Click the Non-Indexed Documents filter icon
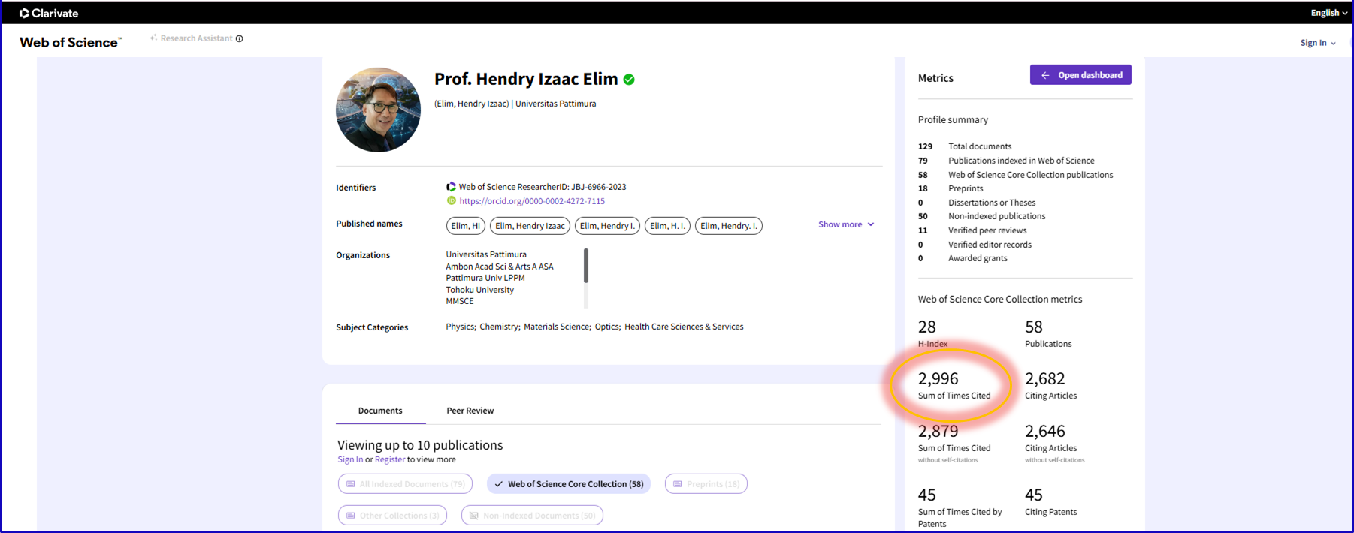 pyautogui.click(x=473, y=516)
